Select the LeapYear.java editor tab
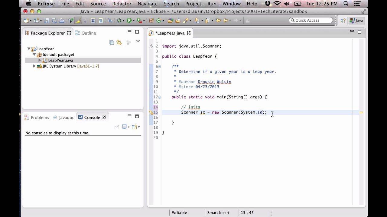The height and width of the screenshot is (217, 387). pos(170,33)
